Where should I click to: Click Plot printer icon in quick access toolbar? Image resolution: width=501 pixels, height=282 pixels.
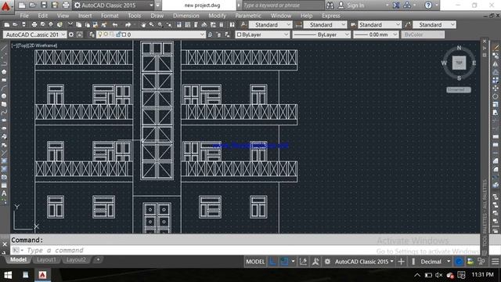tap(66, 5)
